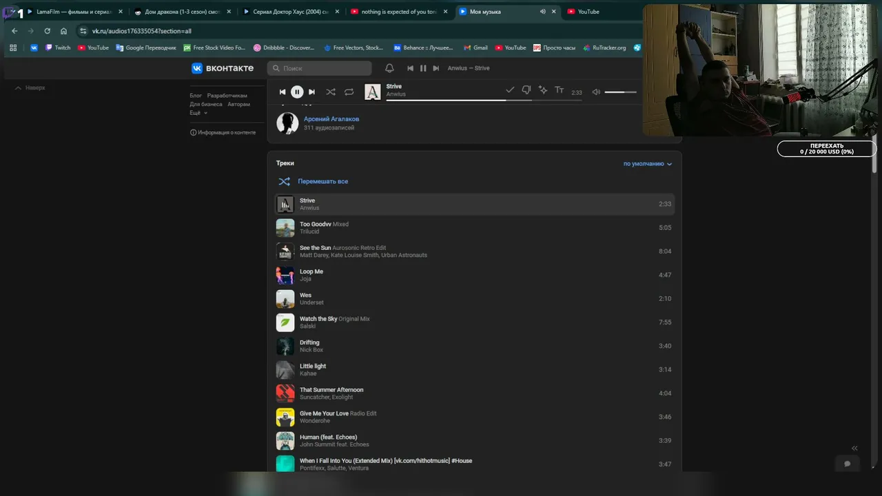Image resolution: width=882 pixels, height=496 pixels.
Task: Open the browser apps grid
Action: coord(13,48)
